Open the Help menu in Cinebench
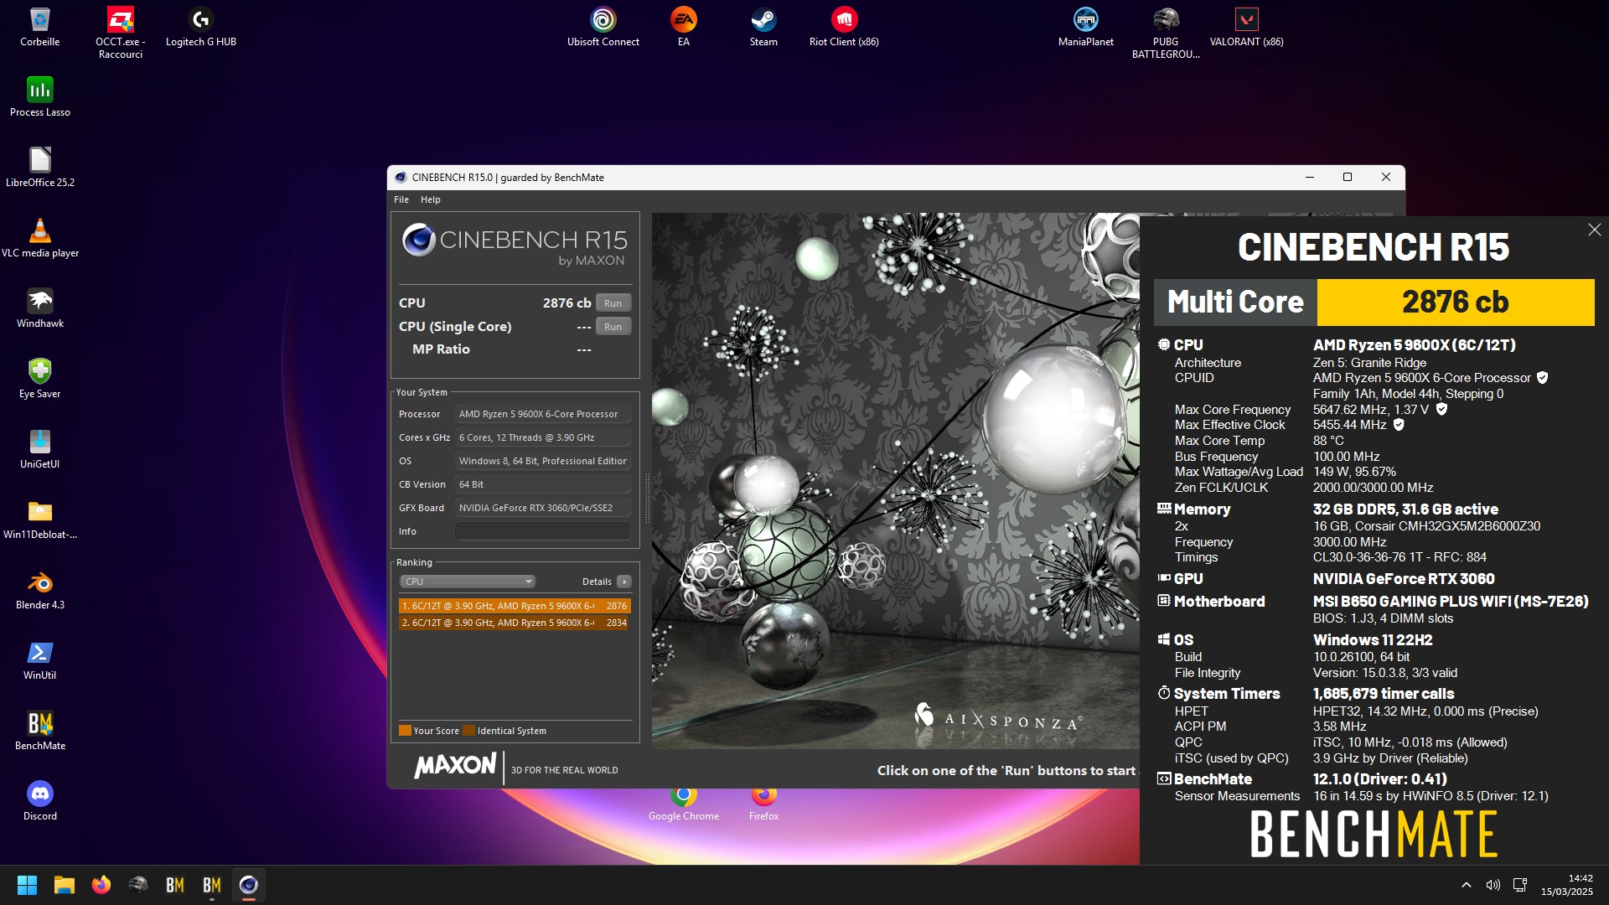 point(430,199)
